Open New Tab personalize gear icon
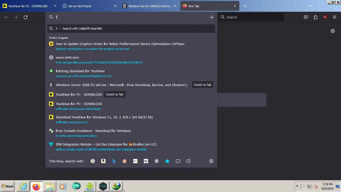Screen dimensions: 341x192 pos(333,31)
